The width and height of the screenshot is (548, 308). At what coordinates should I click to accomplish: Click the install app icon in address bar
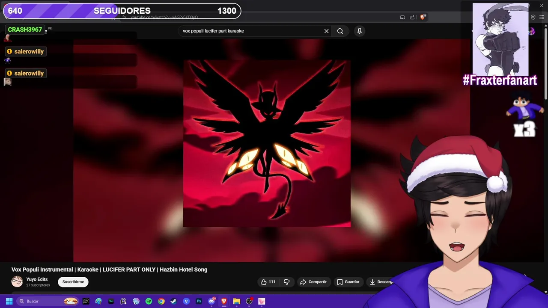tap(402, 17)
